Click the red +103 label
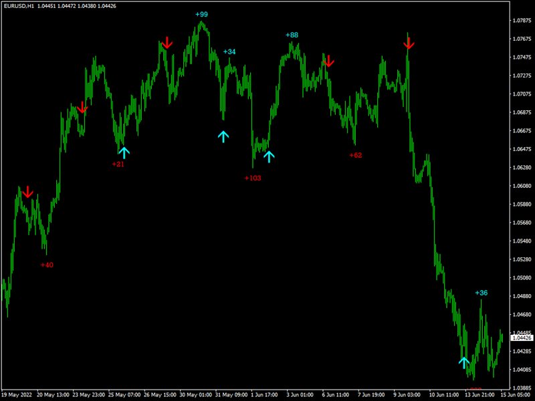 (x=253, y=178)
